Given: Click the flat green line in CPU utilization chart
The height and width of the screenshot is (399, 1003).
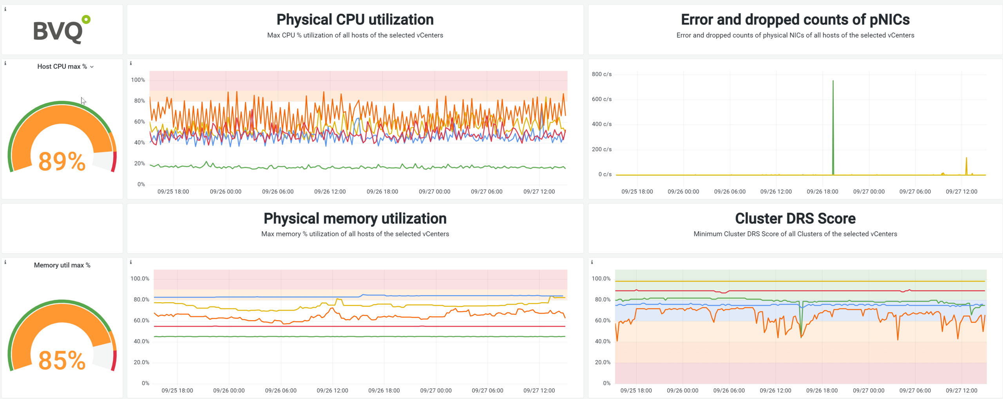Looking at the screenshot, I should [353, 167].
